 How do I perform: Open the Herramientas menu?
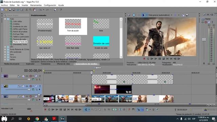(36, 5)
